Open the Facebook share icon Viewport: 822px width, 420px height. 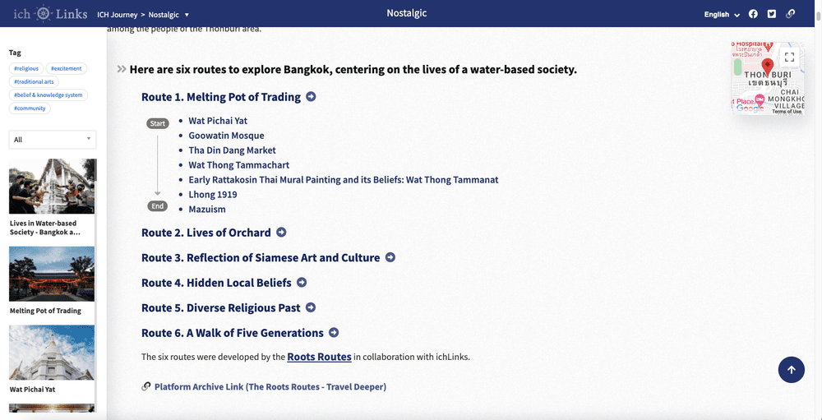tap(753, 14)
